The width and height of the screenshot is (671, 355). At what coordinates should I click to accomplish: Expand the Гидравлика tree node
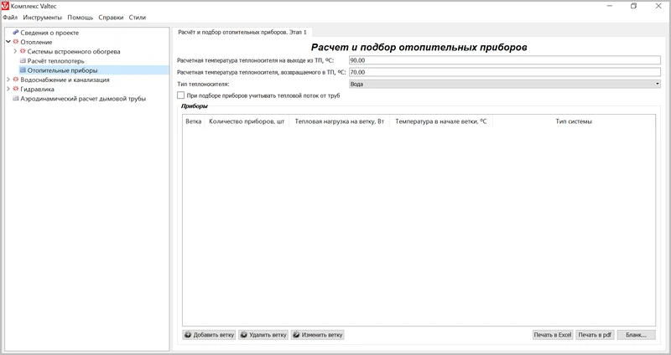8,89
